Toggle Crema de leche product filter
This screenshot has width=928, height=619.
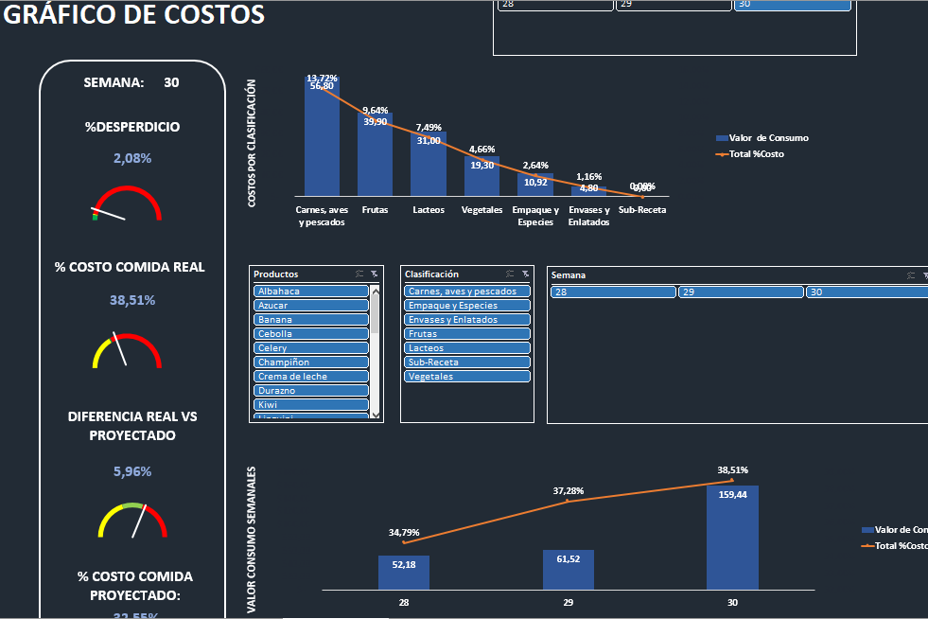coord(310,377)
